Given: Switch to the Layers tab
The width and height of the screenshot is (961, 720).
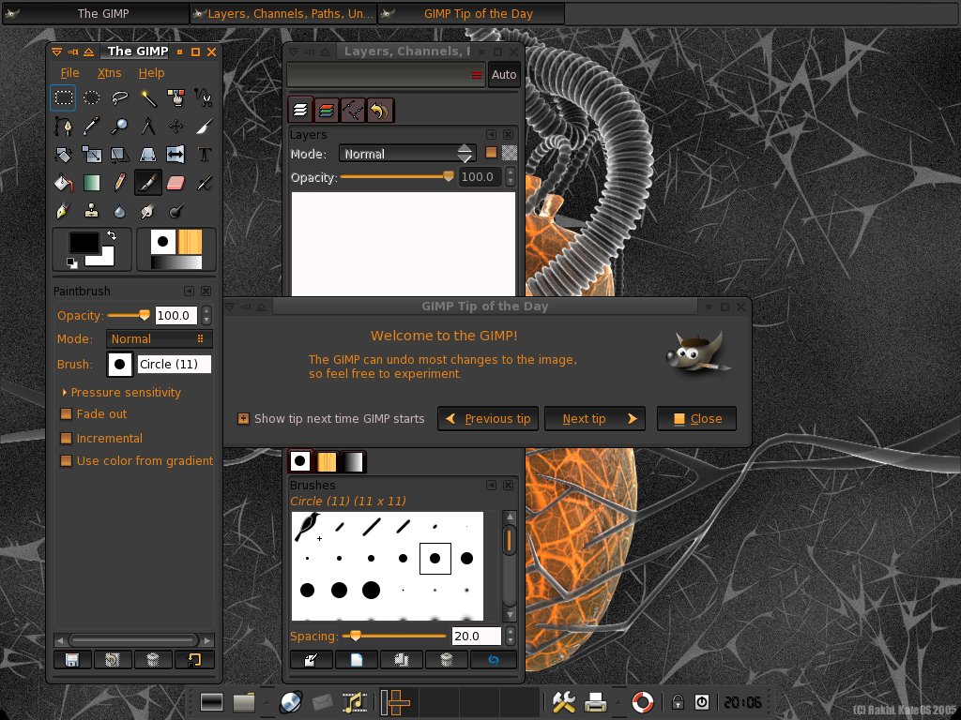Looking at the screenshot, I should (x=300, y=111).
